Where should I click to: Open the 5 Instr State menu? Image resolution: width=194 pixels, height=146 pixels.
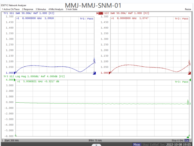72,9
